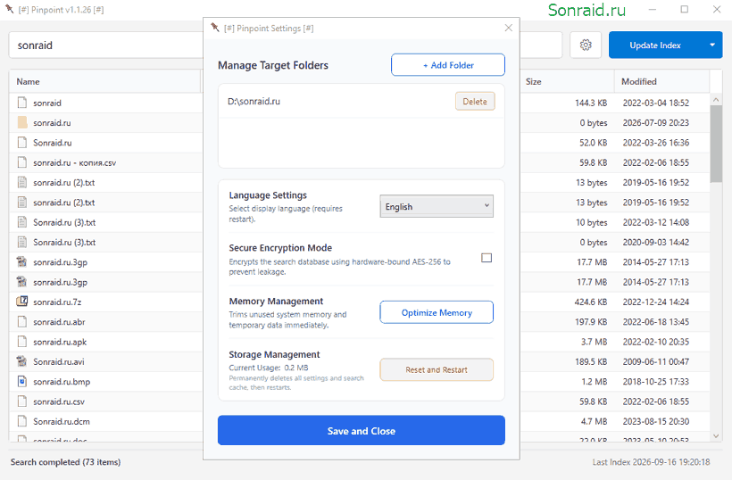This screenshot has width=732, height=480.
Task: Click Save and Close button
Action: point(362,431)
